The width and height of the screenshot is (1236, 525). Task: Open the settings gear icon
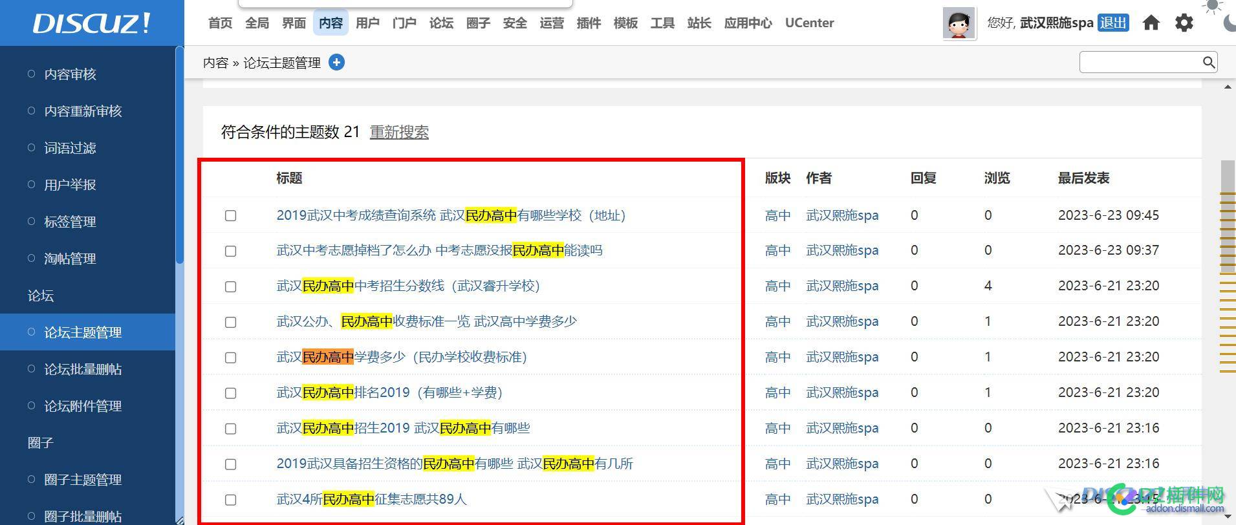pyautogui.click(x=1184, y=23)
